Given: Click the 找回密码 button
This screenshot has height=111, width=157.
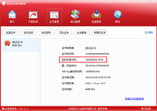Looking at the screenshot, I should [x=46, y=32].
